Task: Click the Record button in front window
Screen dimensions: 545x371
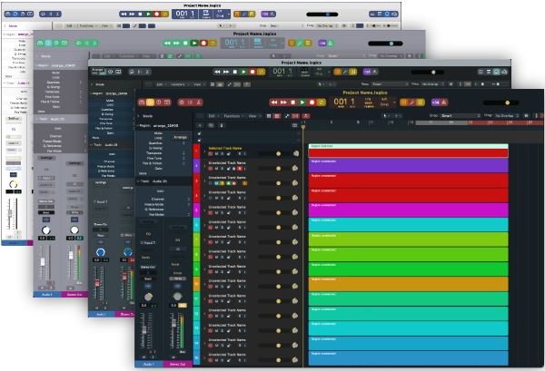Action: 312,103
